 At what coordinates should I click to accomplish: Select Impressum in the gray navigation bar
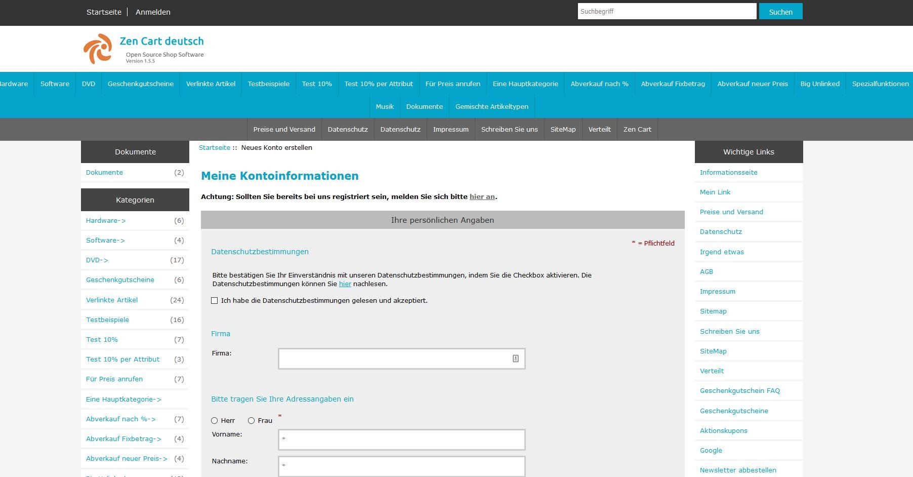(450, 129)
